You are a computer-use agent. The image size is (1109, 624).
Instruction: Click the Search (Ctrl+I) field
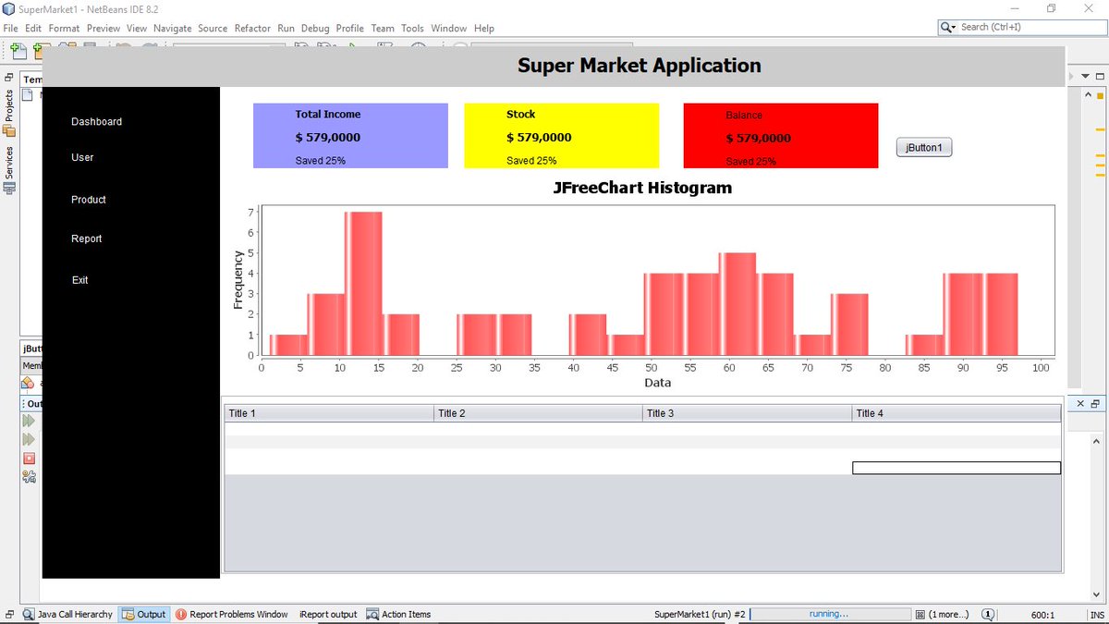[x=1022, y=28]
